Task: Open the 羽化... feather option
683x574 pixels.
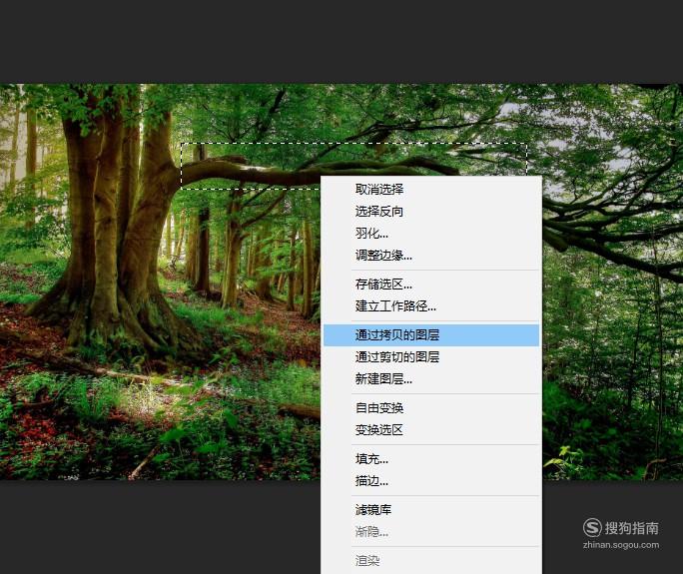Action: pyautogui.click(x=431, y=234)
